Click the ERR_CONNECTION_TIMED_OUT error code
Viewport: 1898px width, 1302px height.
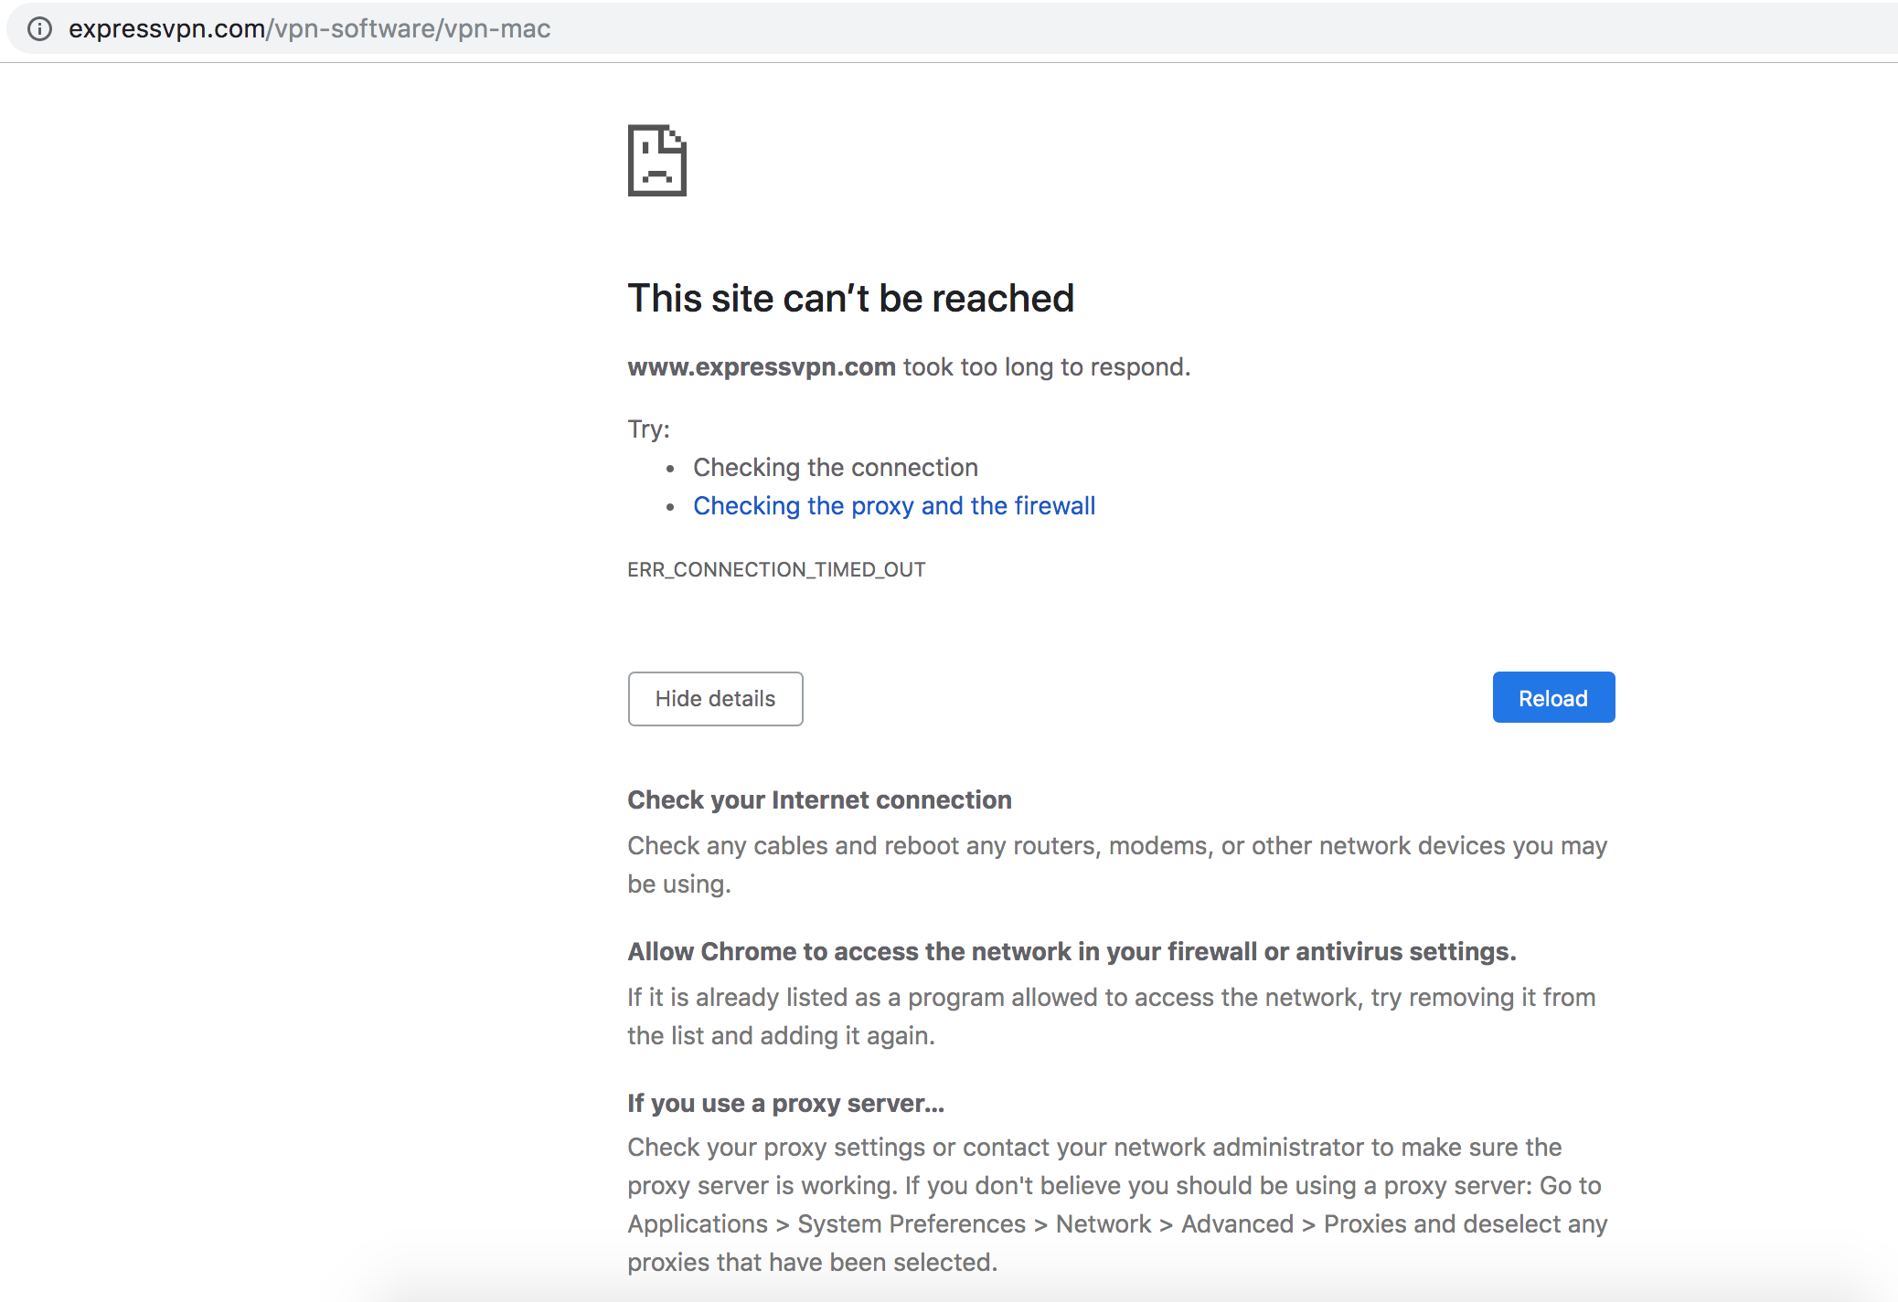pyautogui.click(x=776, y=570)
